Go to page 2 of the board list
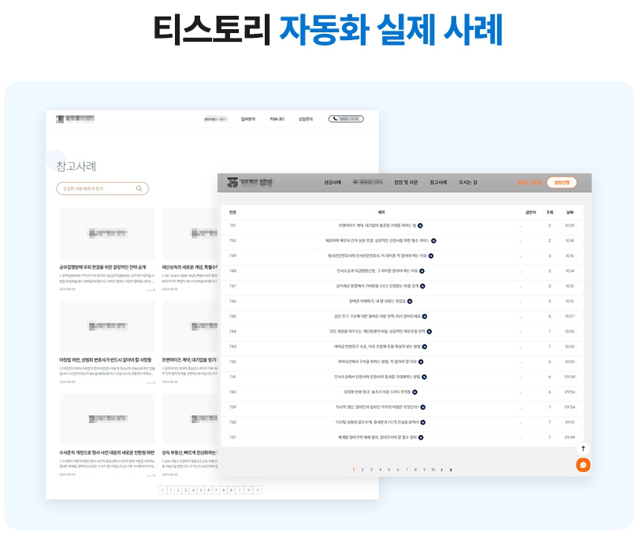Image resolution: width=639 pixels, height=535 pixels. [362, 470]
